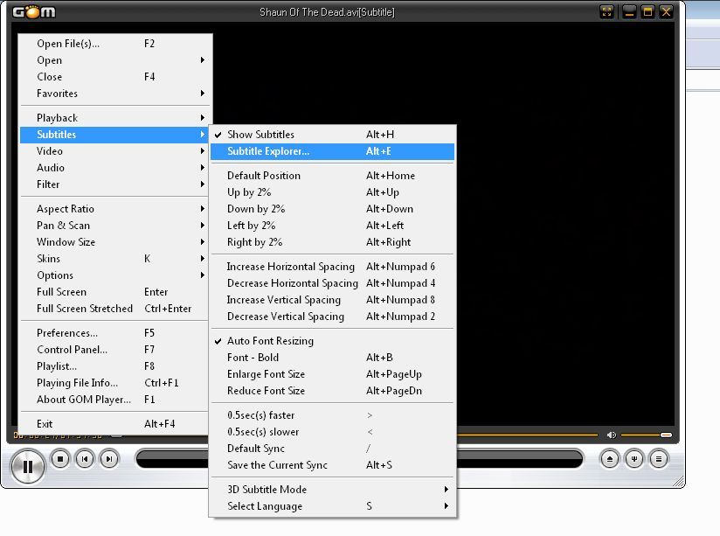Click resize grip at window corner
The height and width of the screenshot is (536, 720).
pyautogui.click(x=679, y=481)
